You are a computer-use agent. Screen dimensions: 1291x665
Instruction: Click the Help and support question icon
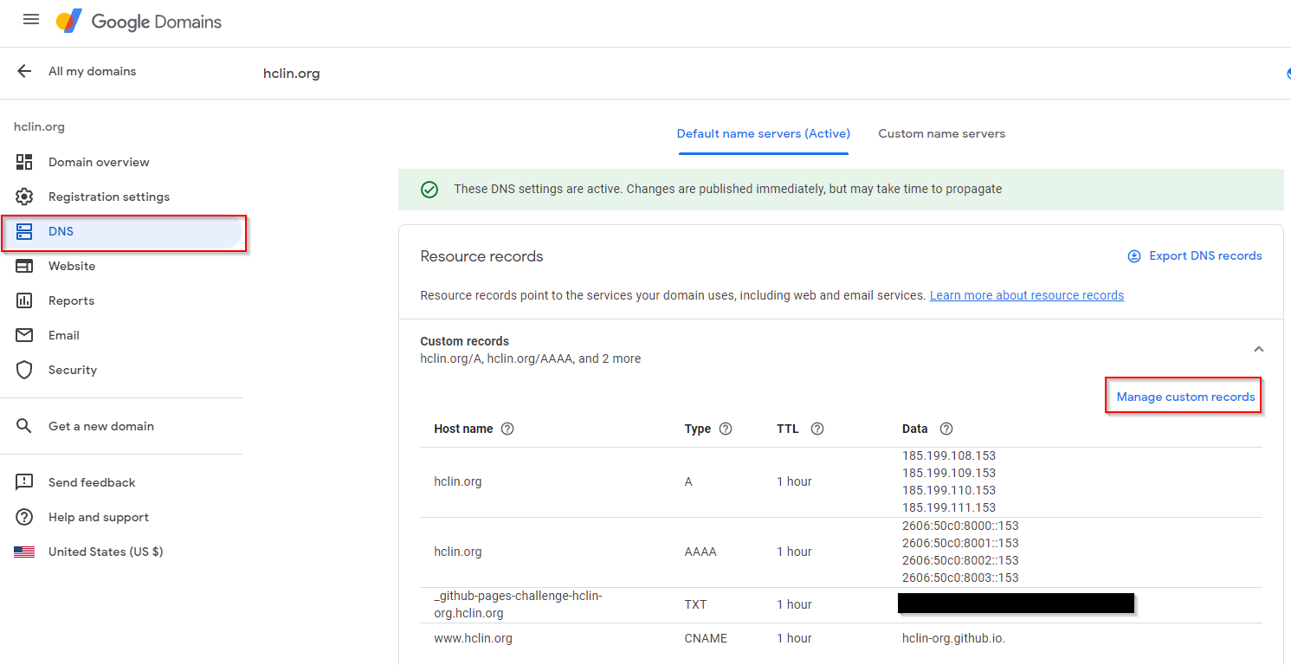[x=24, y=517]
